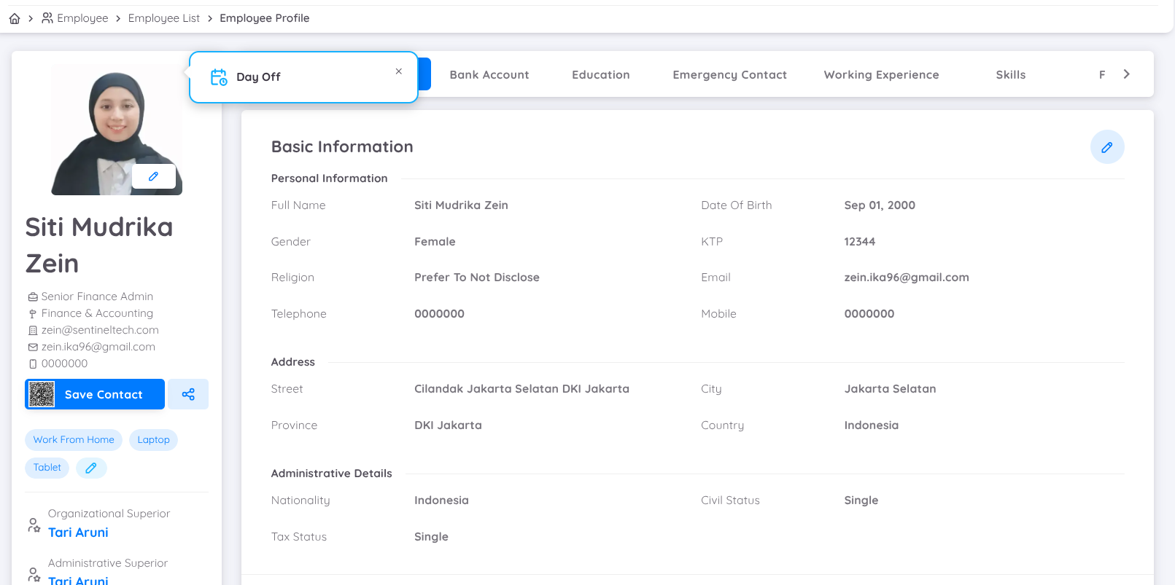Screen dimensions: 1175x585
Task: Go to the home breadcrumb icon
Action: coord(15,18)
